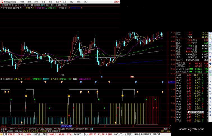
Task: Click the highlighted date 2022/03/17 marker
Action: coord(66,126)
